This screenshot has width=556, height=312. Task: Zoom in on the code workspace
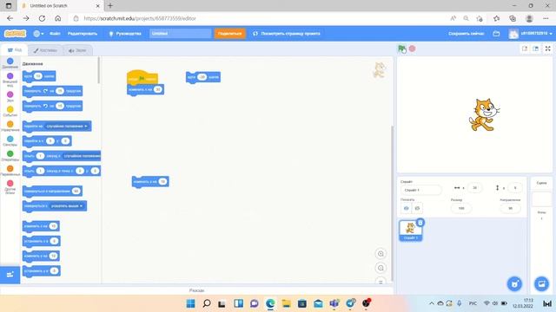[x=381, y=254]
